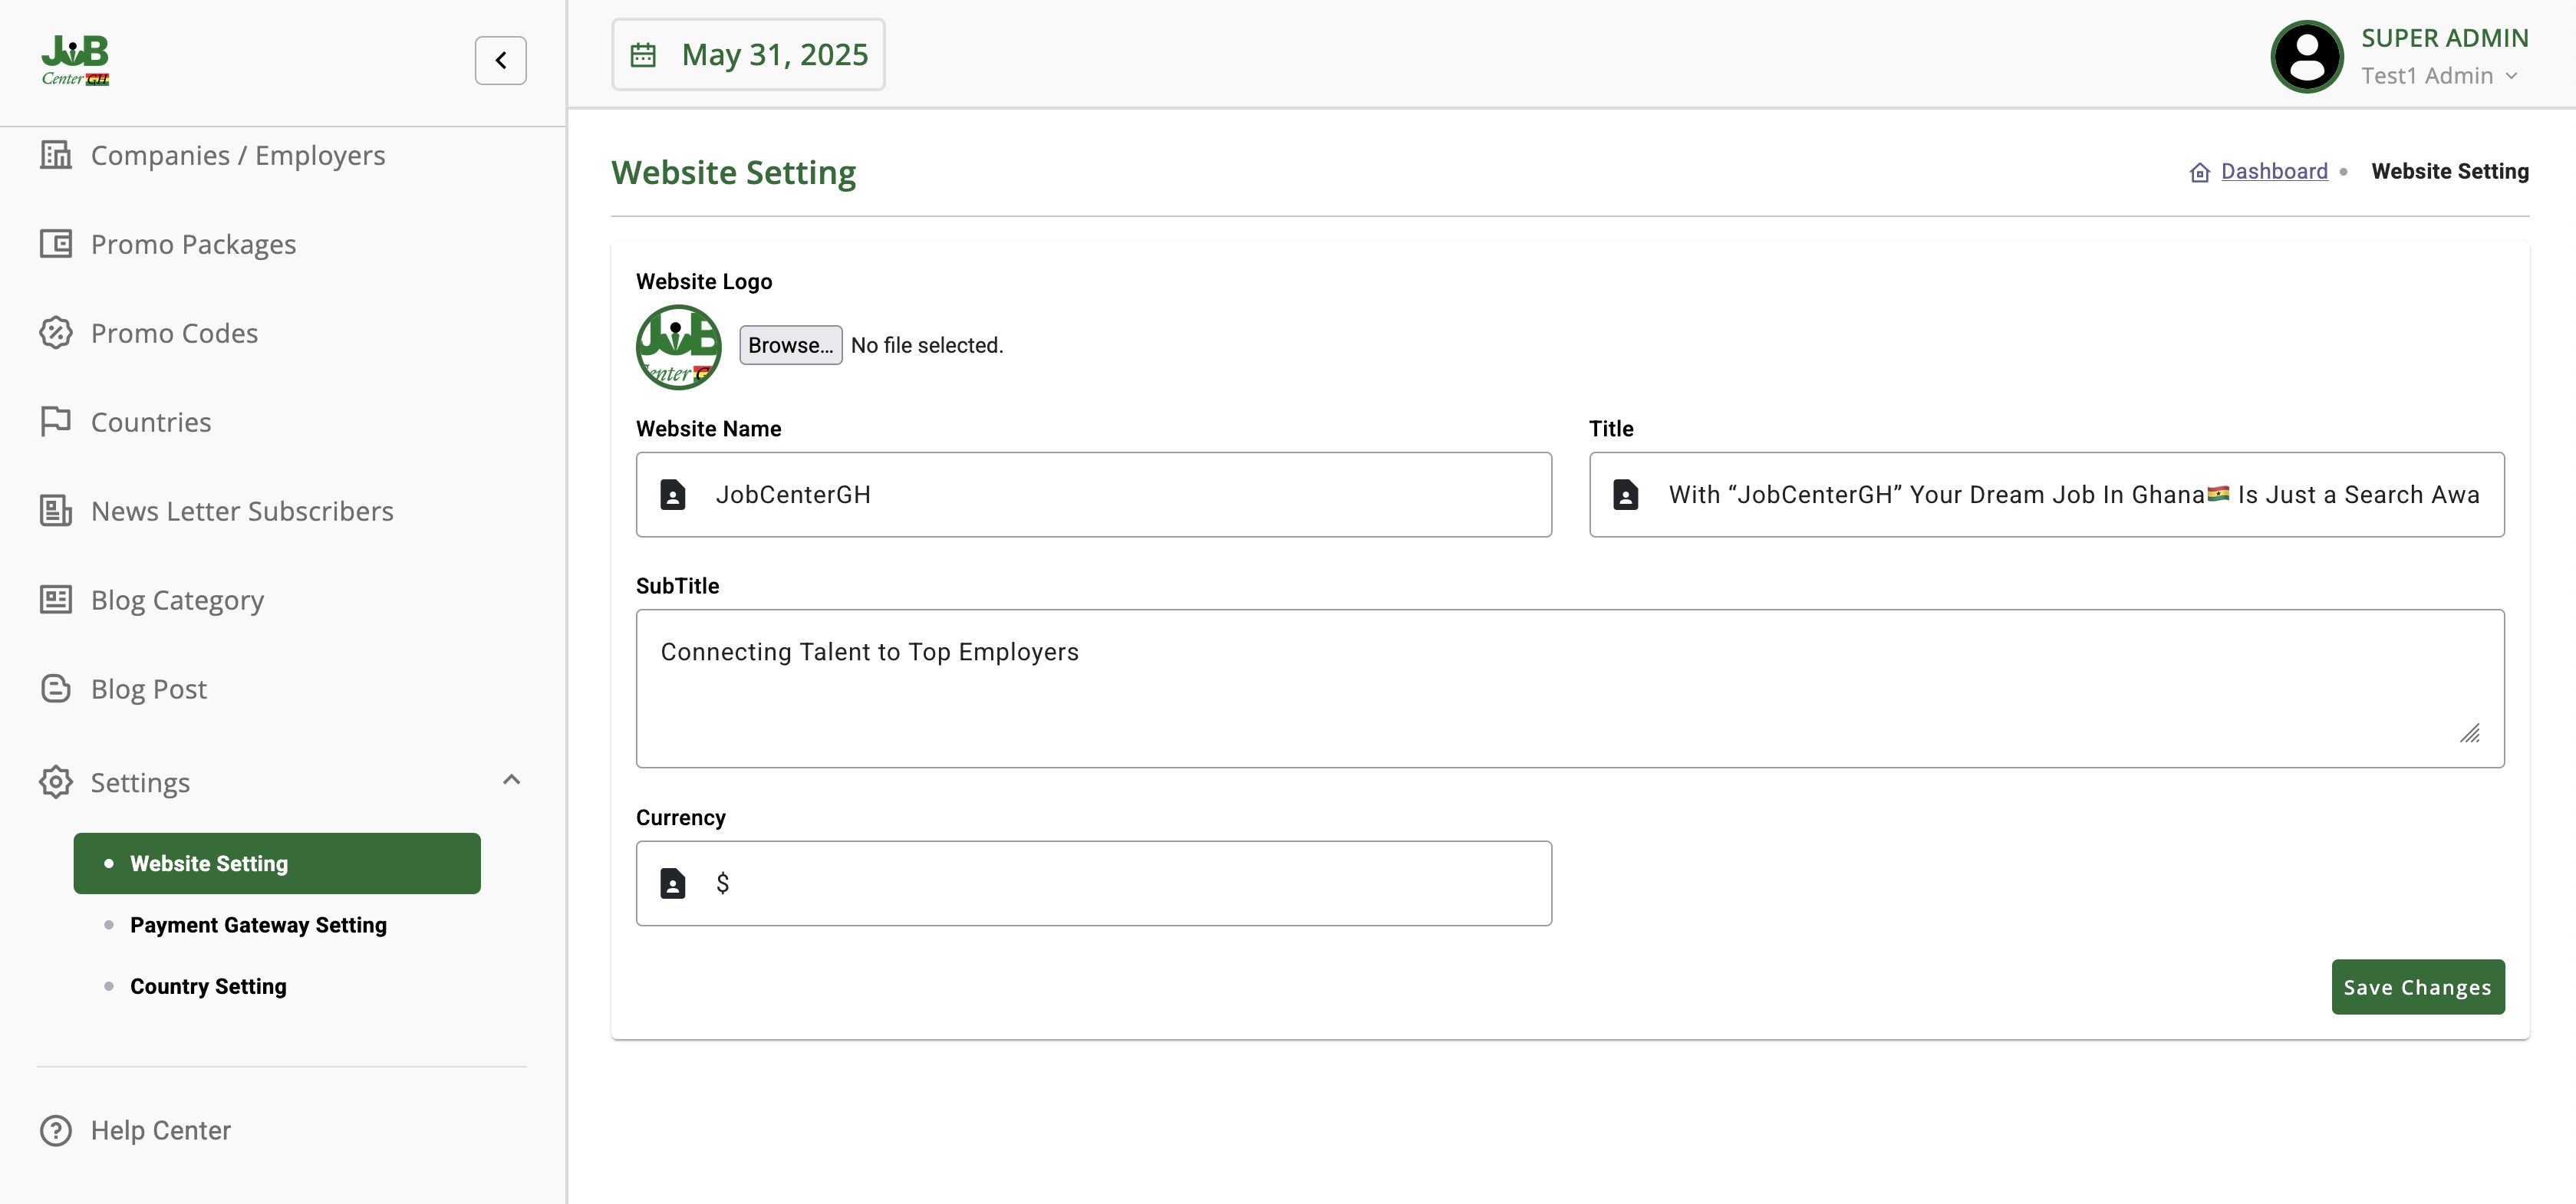
Task: Follow the Dashboard breadcrumb link
Action: point(2273,172)
